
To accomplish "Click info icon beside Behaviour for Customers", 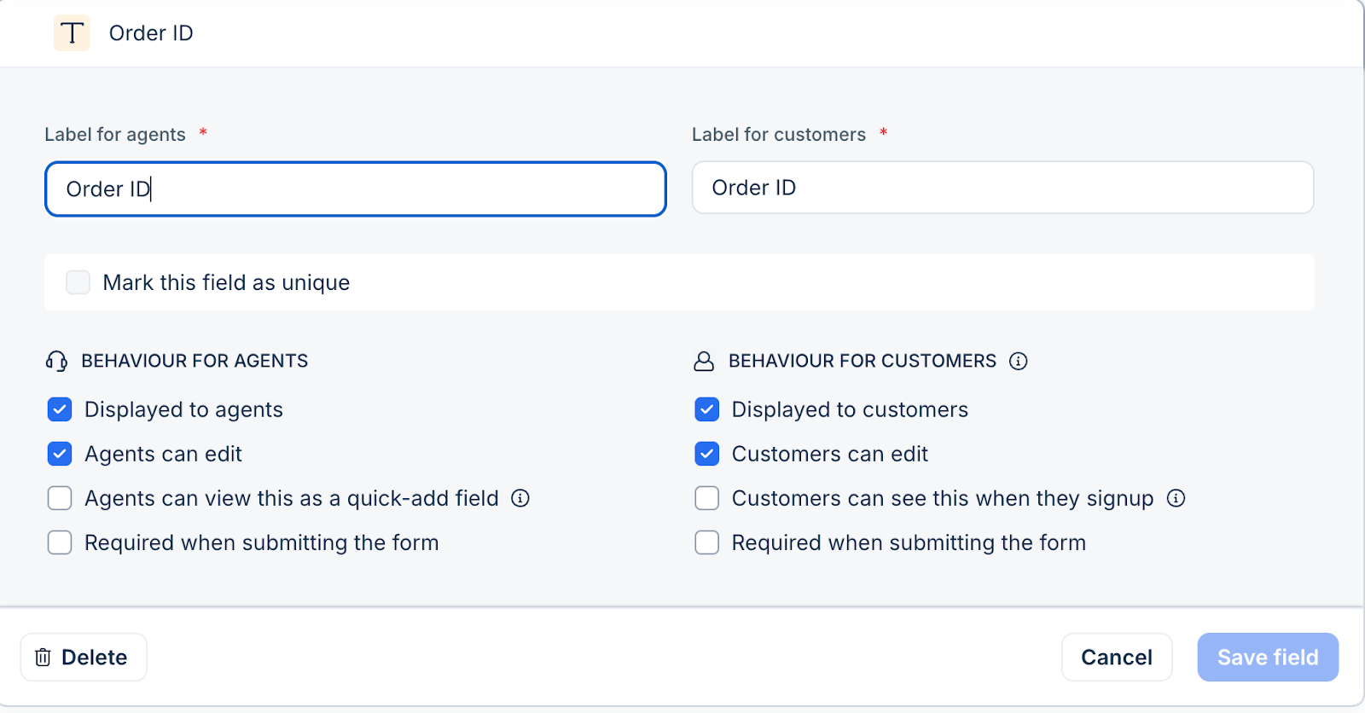I will click(x=1018, y=362).
